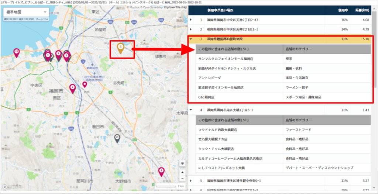Click the unnumbered pink home pin
378x194 pixels.
pyautogui.click(x=85, y=84)
